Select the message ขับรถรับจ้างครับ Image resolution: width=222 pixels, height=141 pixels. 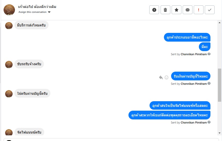(x=29, y=64)
